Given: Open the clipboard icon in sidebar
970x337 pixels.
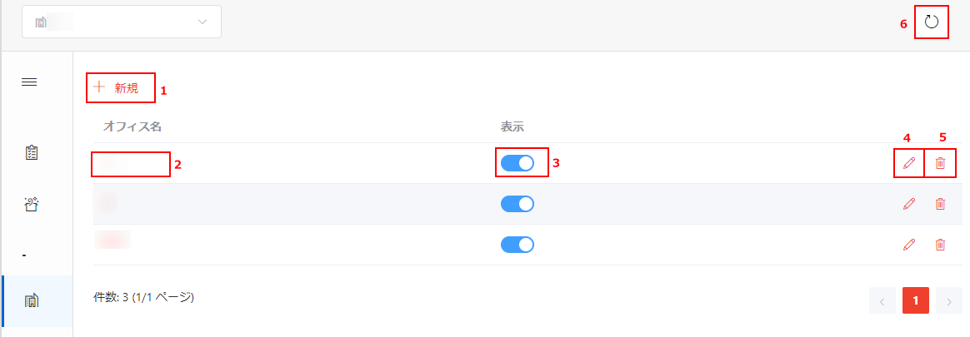Looking at the screenshot, I should (32, 153).
